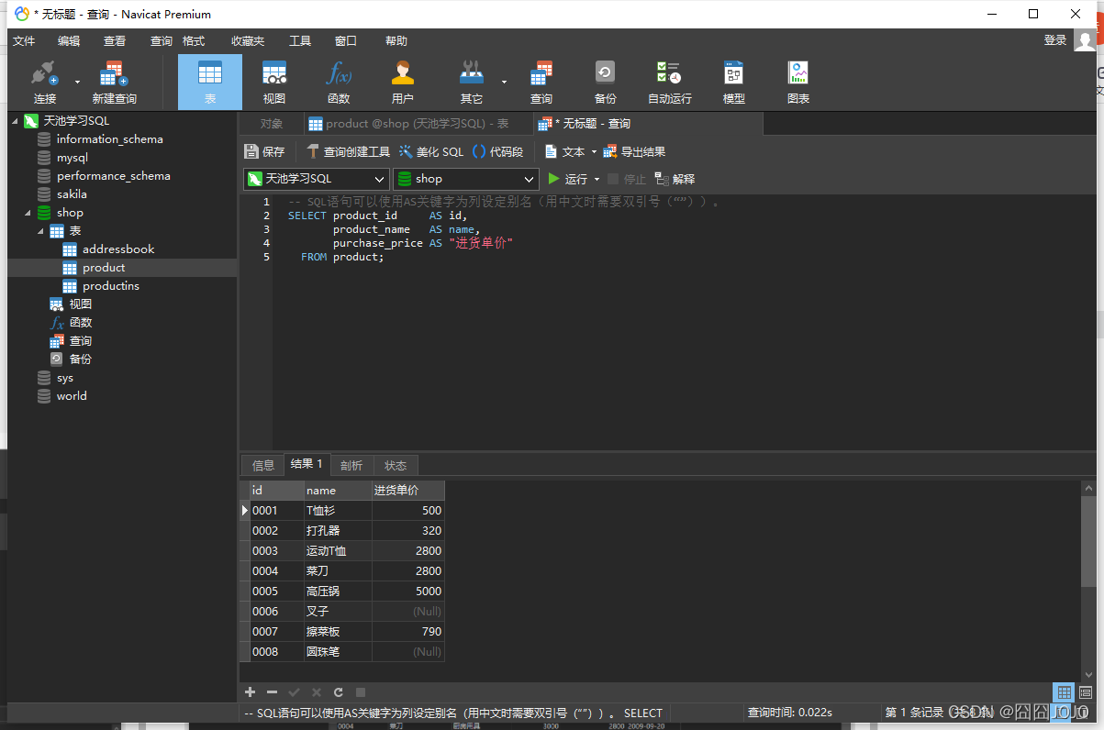Collapse the 天池学习SQL connection node
The image size is (1104, 730).
(x=15, y=121)
